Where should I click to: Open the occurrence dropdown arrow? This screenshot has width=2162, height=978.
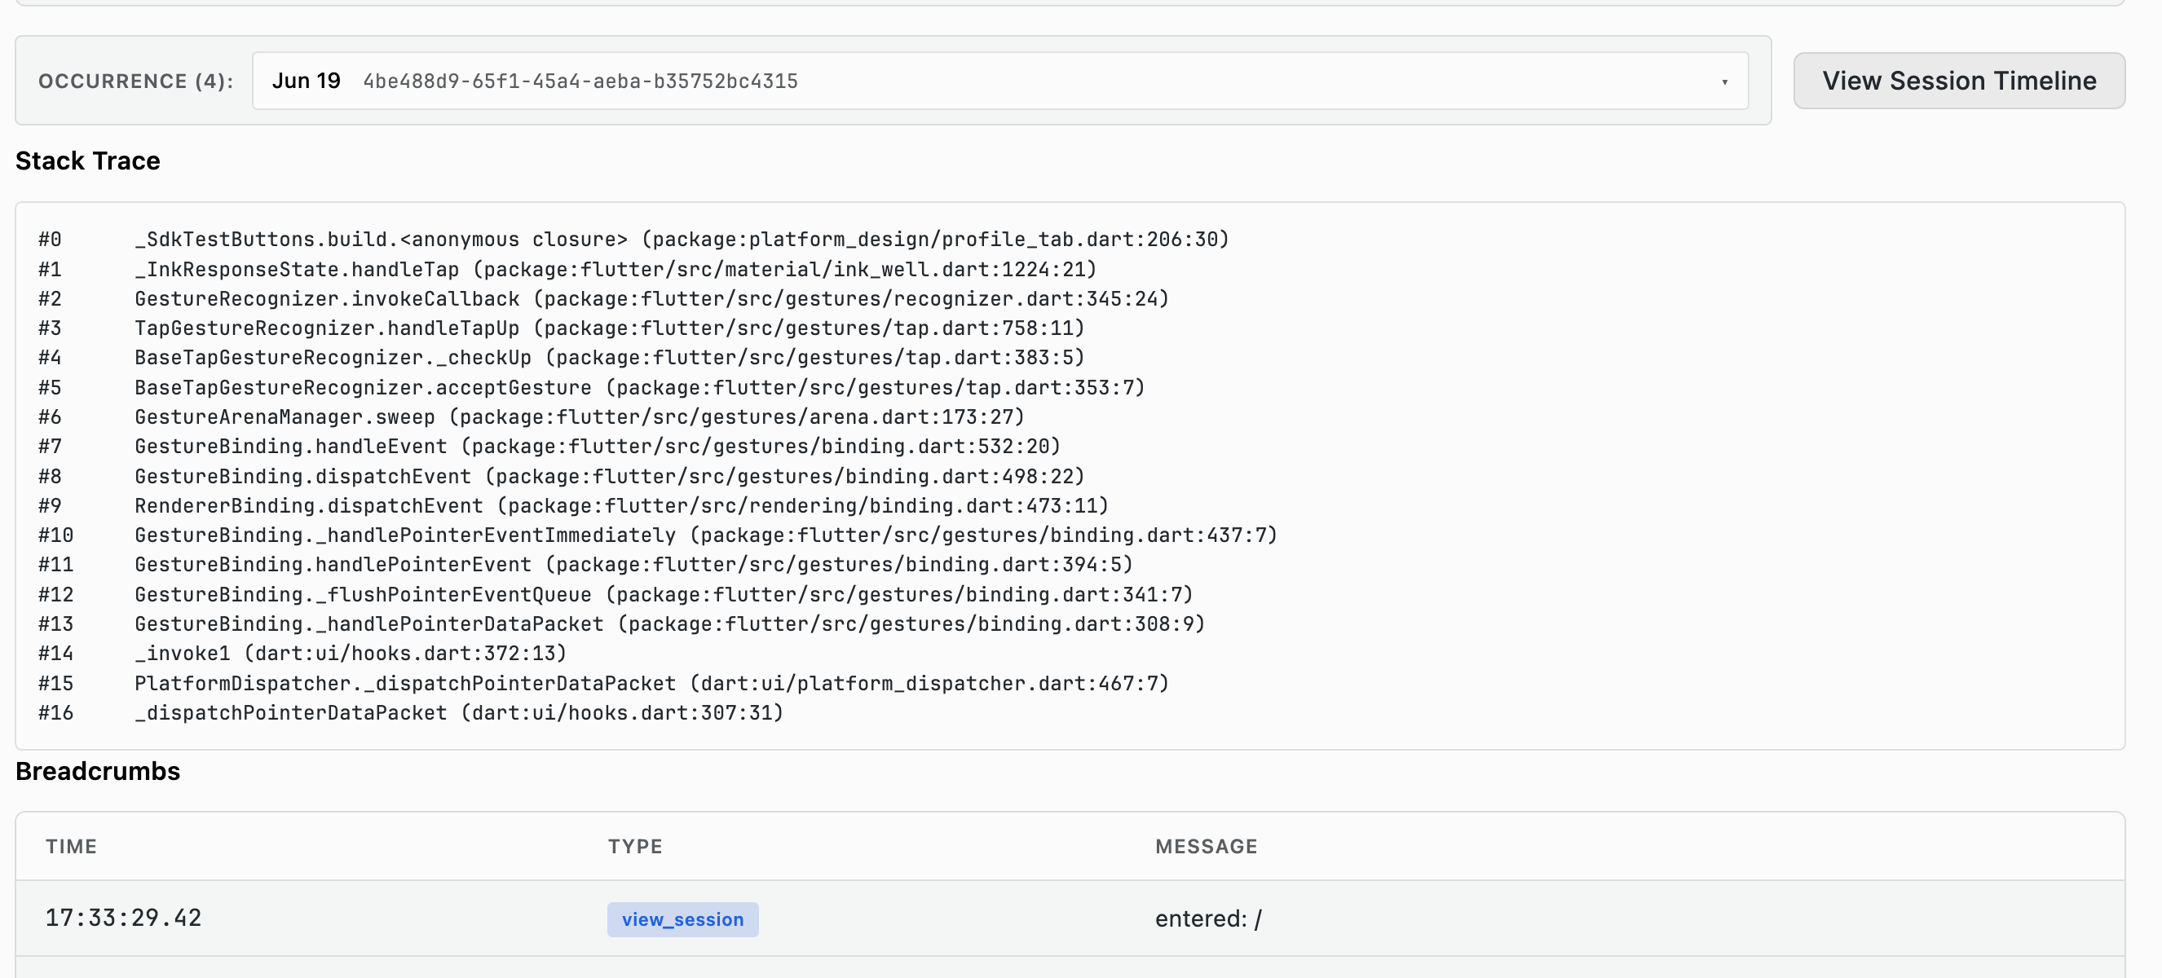click(1724, 81)
